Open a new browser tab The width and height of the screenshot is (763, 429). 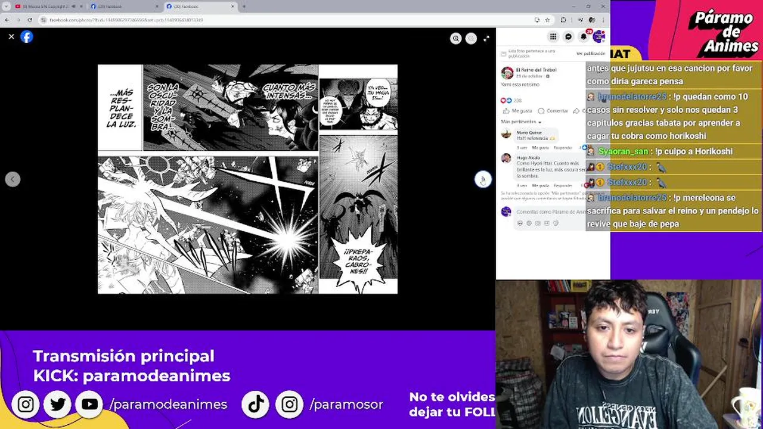coord(244,7)
